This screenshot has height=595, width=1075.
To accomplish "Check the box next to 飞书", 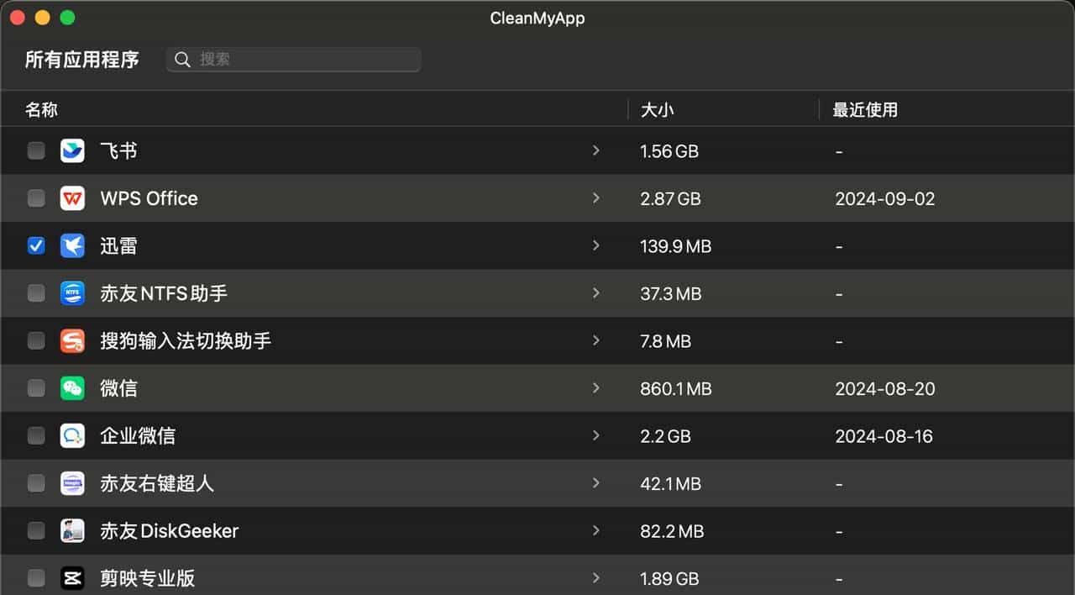I will tap(36, 151).
